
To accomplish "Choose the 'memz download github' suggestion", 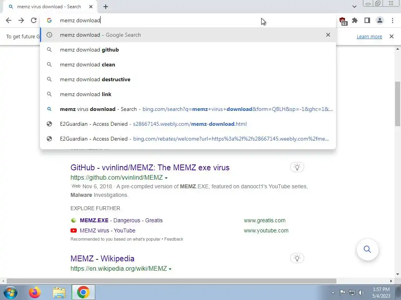I will 188,50.
